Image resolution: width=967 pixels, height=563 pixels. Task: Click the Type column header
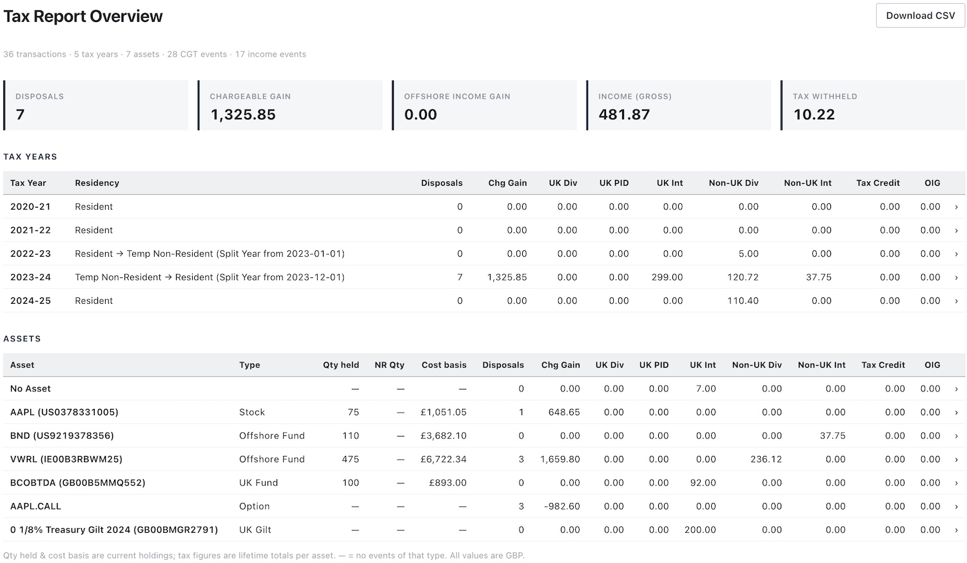click(249, 364)
